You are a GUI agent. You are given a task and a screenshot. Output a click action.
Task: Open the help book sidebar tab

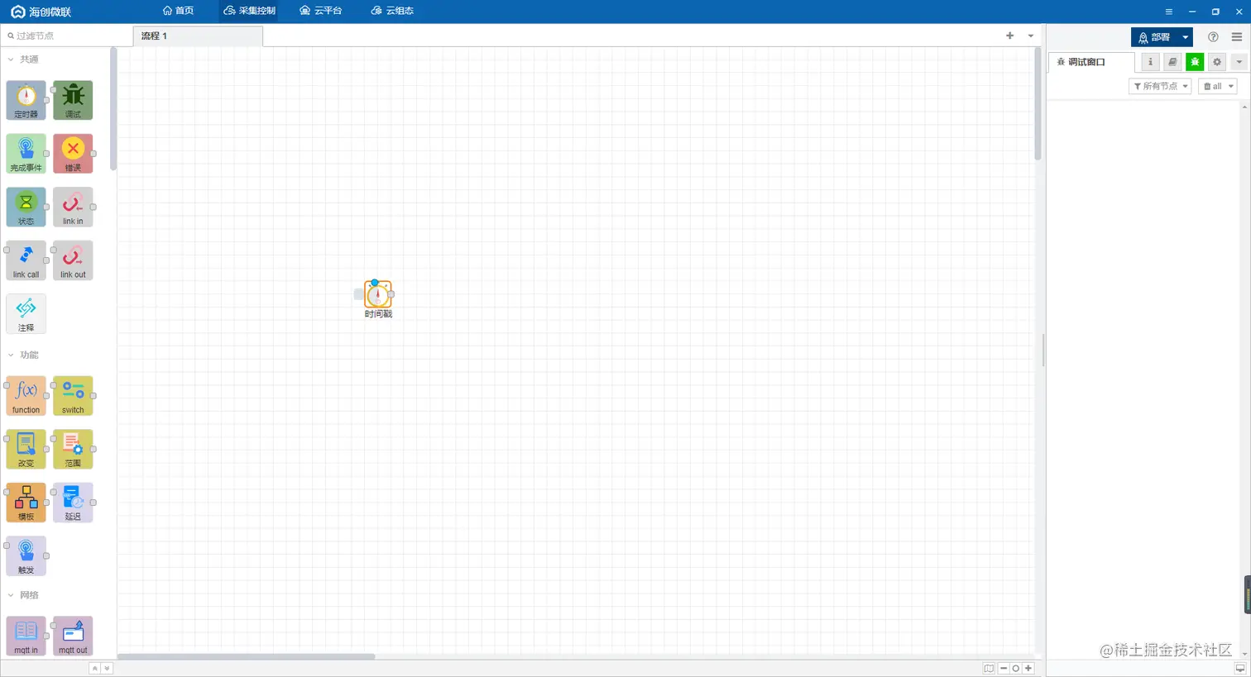click(x=1172, y=62)
